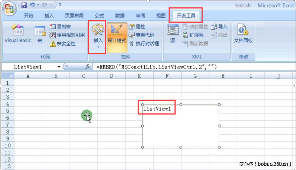The height and width of the screenshot is (170, 296).
Task: Toggle Design Mode (设计模式)
Action: pos(117,37)
